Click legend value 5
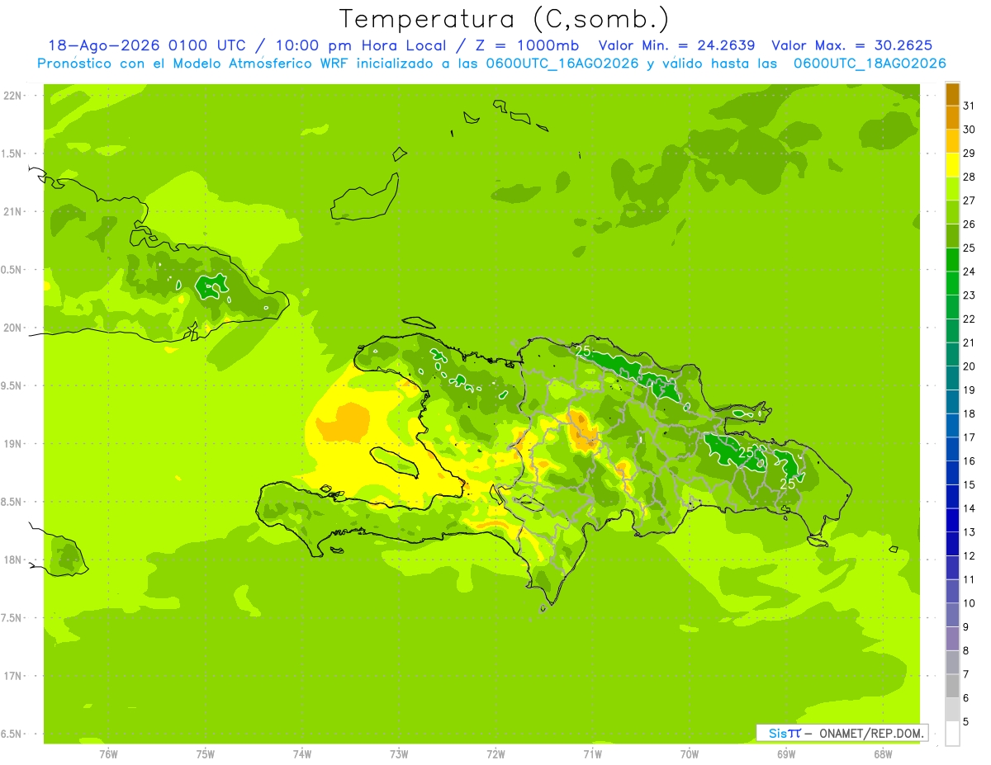Screen dimensions: 991x765 pos(966,723)
